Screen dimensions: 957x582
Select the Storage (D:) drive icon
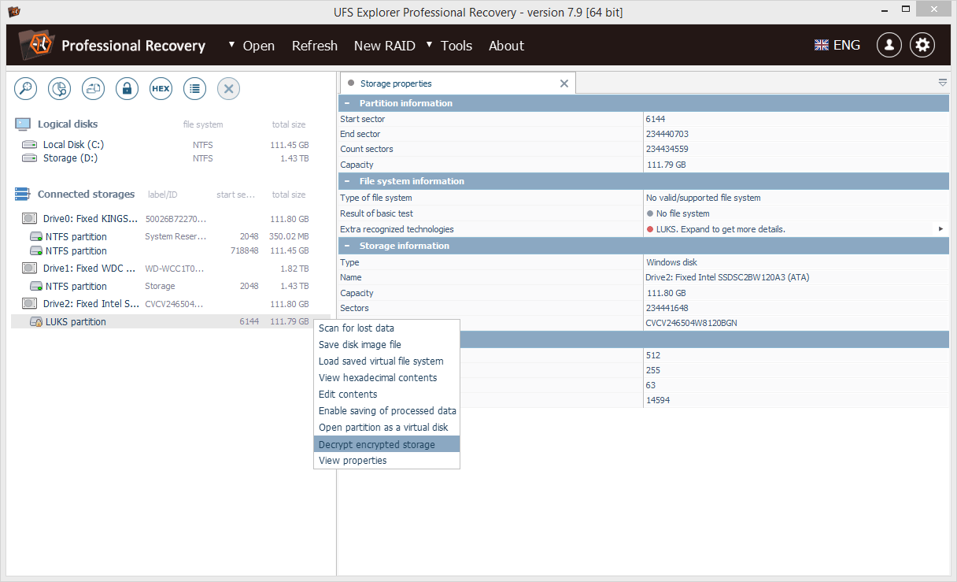tap(30, 158)
